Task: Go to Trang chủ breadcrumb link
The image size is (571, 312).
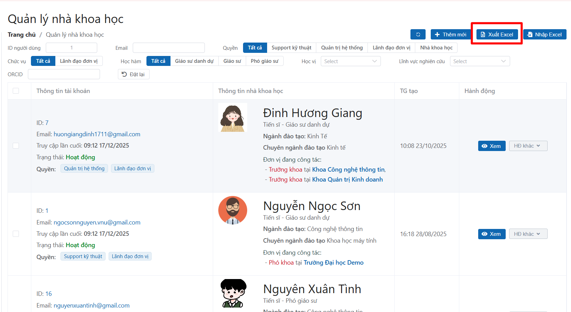Action: [x=22, y=35]
